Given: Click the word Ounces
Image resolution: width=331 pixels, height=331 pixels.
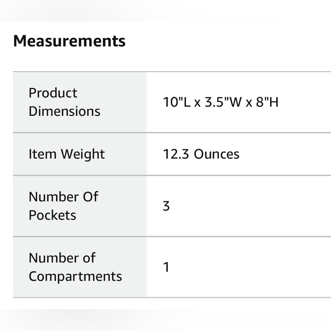Looking at the screenshot, I should point(216,154).
